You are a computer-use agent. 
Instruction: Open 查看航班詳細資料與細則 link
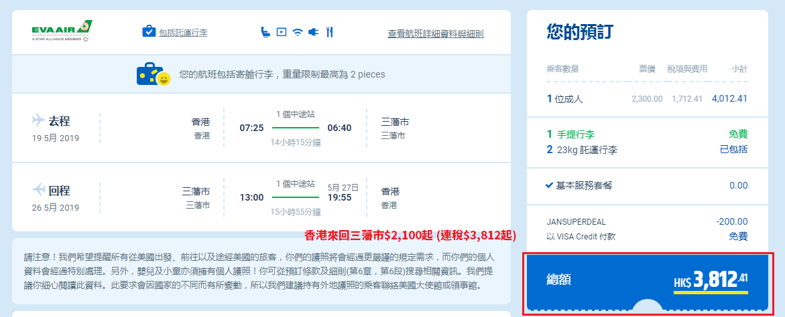click(436, 34)
